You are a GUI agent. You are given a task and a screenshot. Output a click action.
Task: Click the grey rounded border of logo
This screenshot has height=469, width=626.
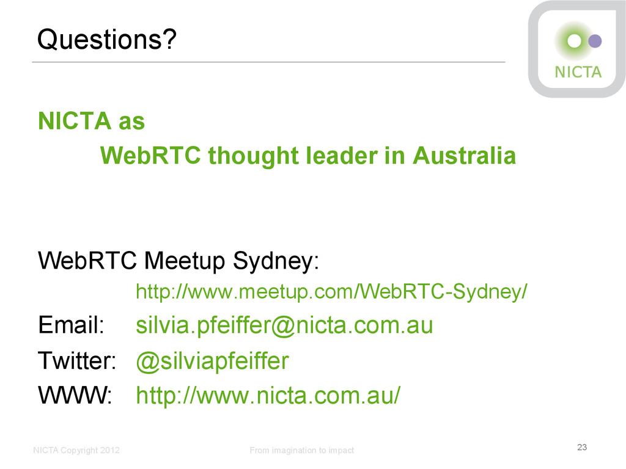pos(533,49)
